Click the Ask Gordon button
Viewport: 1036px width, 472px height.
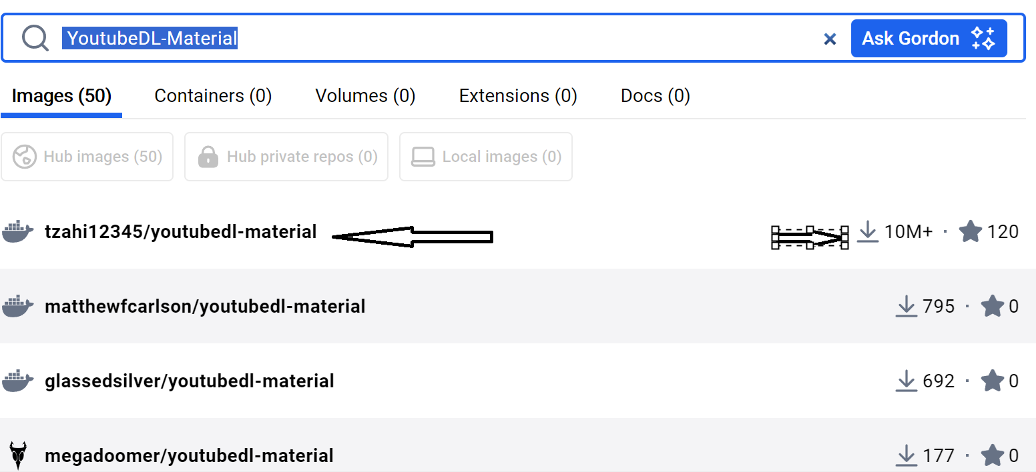(929, 39)
